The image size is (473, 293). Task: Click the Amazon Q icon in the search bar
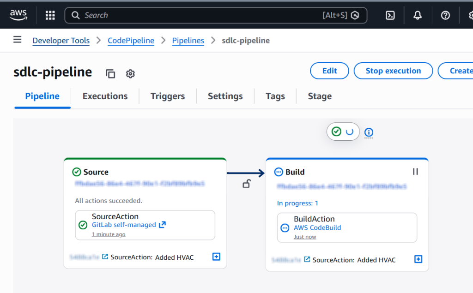click(355, 15)
